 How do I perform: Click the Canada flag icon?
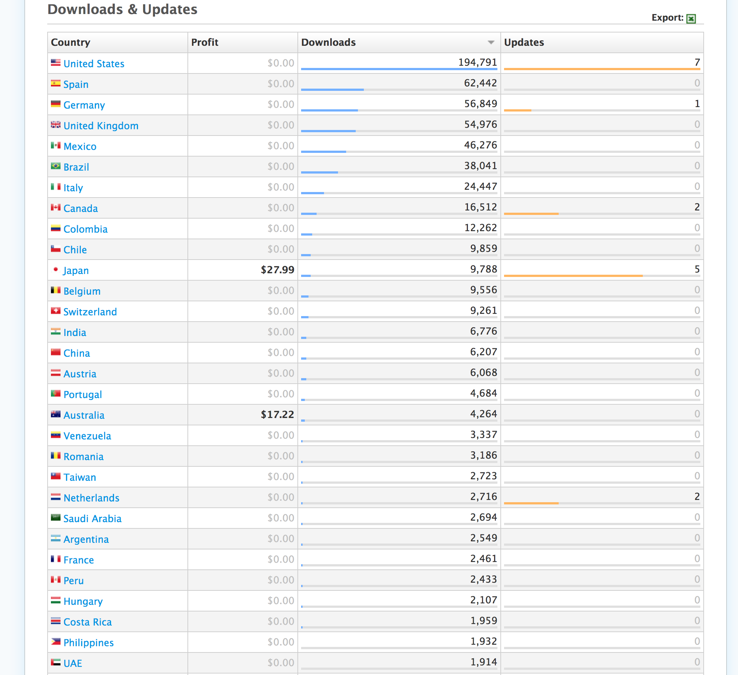point(56,208)
